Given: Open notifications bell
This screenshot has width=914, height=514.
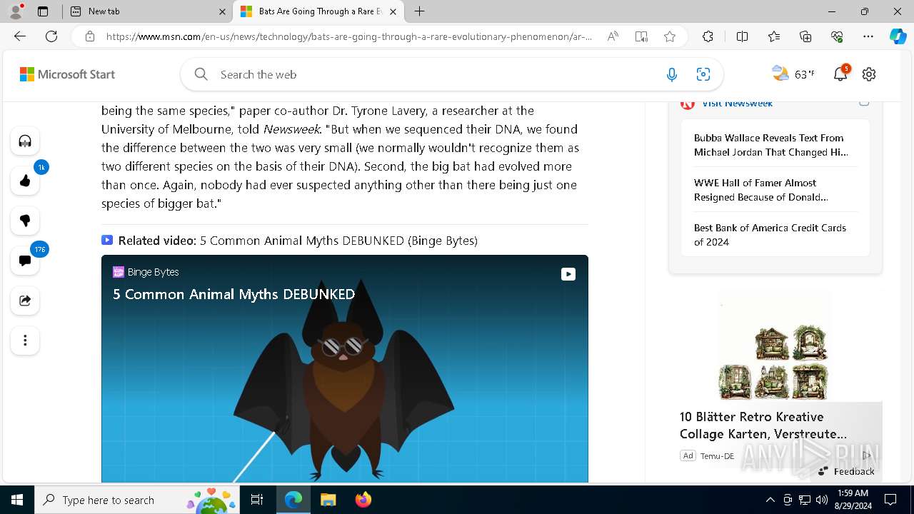Looking at the screenshot, I should click(x=840, y=74).
